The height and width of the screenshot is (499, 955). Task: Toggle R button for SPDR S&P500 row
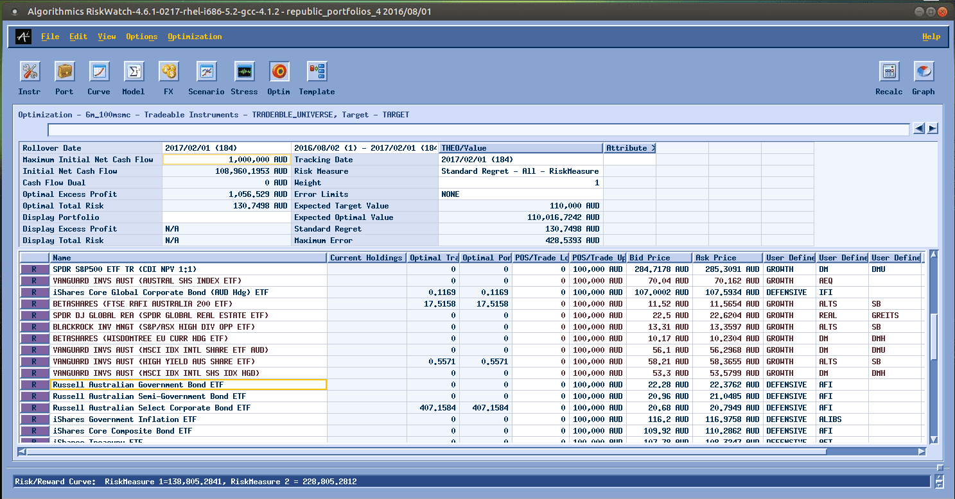[x=34, y=269]
